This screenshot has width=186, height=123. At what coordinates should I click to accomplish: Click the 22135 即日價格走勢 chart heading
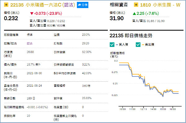(x=131, y=36)
